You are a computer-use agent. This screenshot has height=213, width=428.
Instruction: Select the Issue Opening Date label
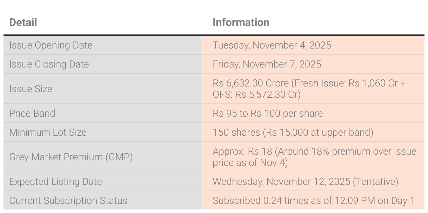(x=51, y=45)
